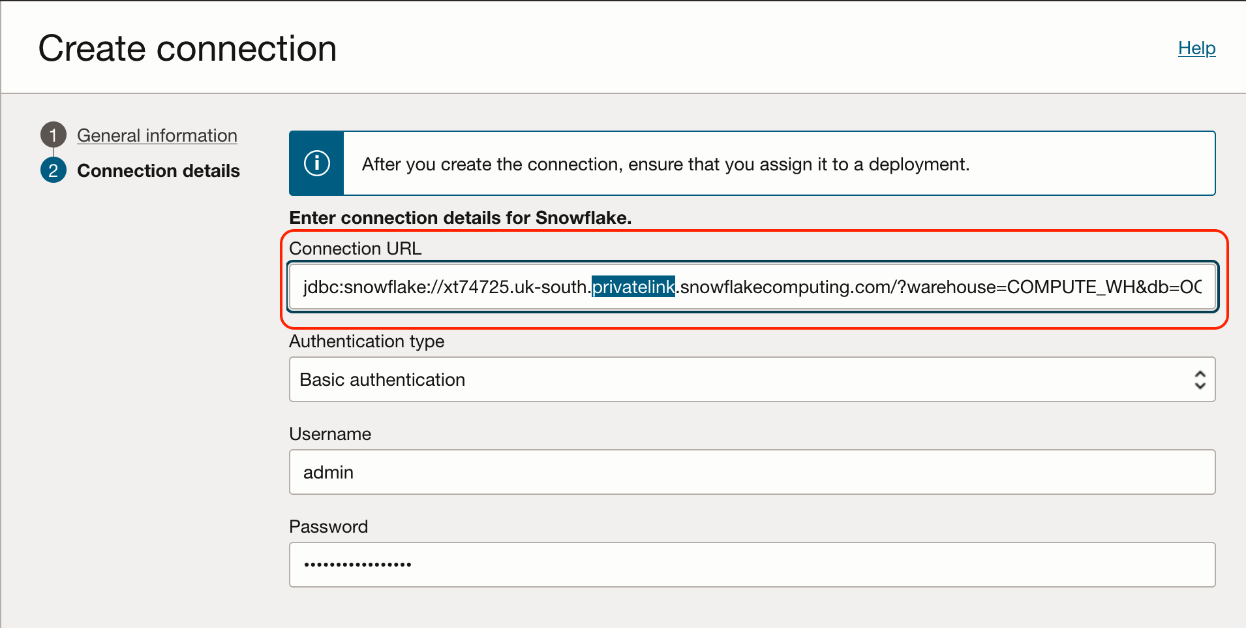This screenshot has width=1246, height=628.
Task: Open the Basic authentication dropdown
Action: pos(750,379)
